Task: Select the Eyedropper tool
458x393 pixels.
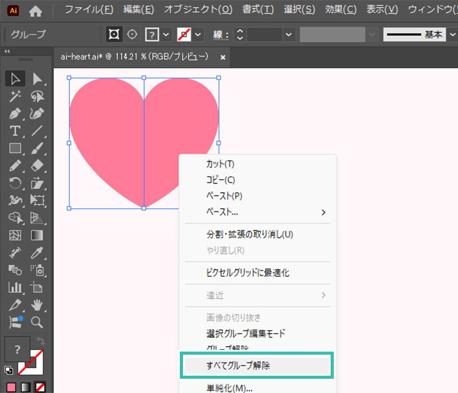Action: 38,253
